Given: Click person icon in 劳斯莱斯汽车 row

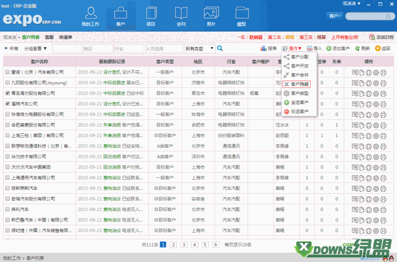Looking at the screenshot, I should pos(369,189).
